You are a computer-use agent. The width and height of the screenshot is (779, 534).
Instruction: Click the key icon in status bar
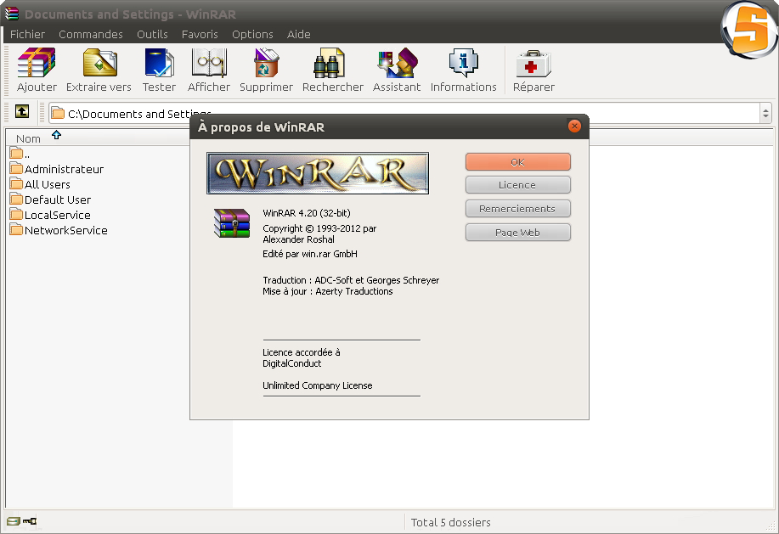[x=30, y=521]
